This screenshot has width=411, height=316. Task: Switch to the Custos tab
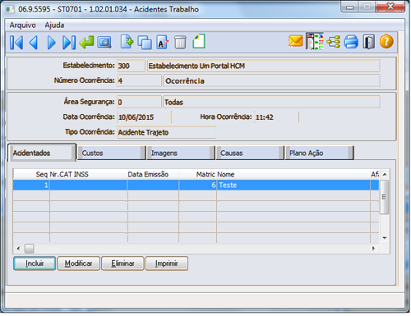tap(111, 153)
